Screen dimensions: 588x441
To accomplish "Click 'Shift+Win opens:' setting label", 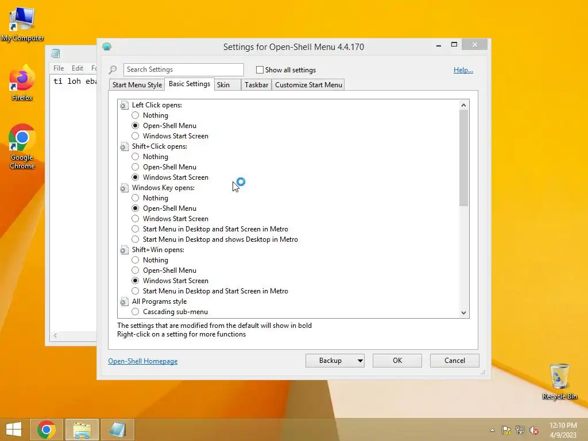I will click(x=158, y=250).
